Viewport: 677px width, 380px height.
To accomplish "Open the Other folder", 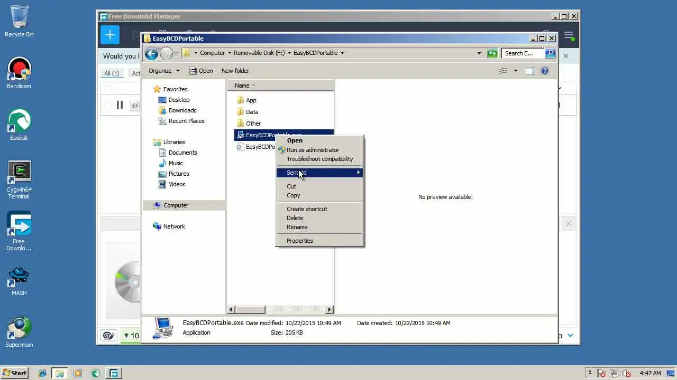I will coord(249,123).
